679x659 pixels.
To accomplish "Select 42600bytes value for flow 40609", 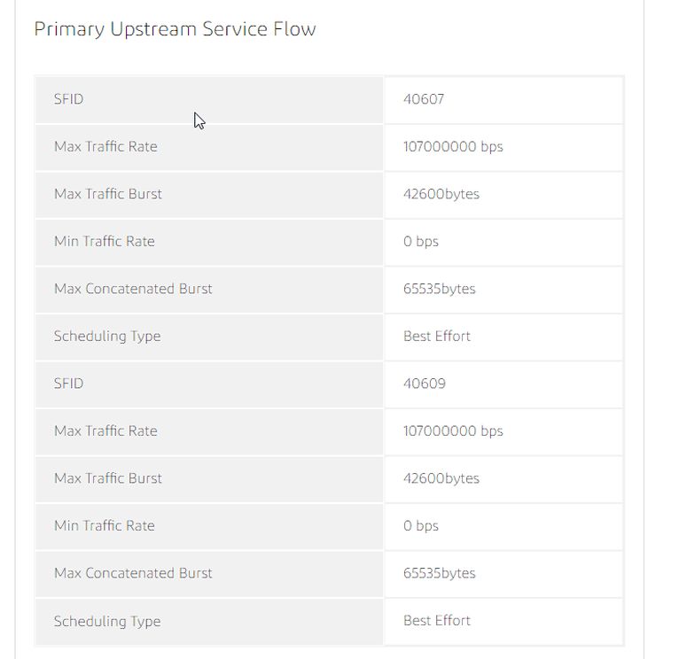I will pyautogui.click(x=441, y=478).
